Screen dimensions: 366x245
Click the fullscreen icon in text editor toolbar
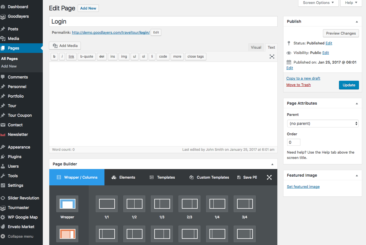tap(272, 57)
